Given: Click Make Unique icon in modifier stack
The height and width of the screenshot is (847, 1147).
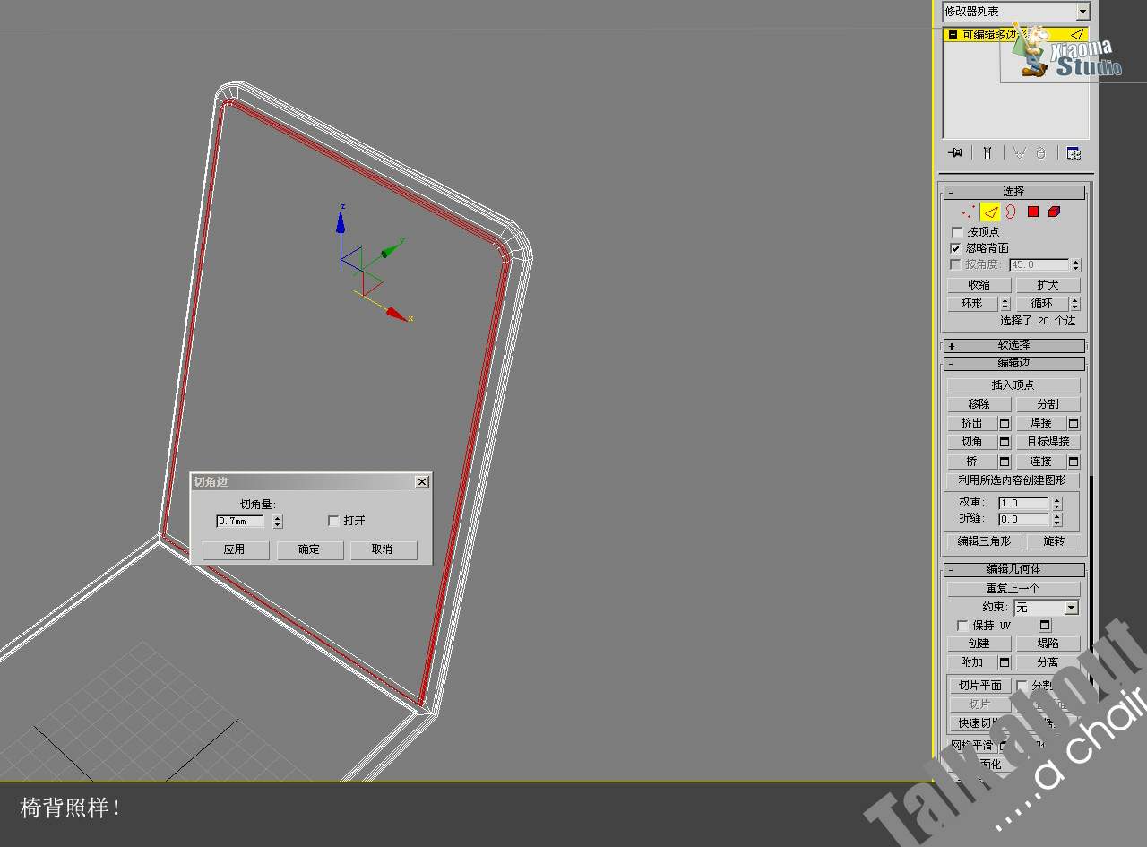Looking at the screenshot, I should (1019, 153).
